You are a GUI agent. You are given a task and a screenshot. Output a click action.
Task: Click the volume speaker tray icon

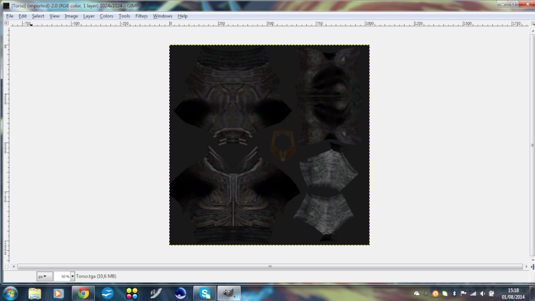click(x=482, y=294)
